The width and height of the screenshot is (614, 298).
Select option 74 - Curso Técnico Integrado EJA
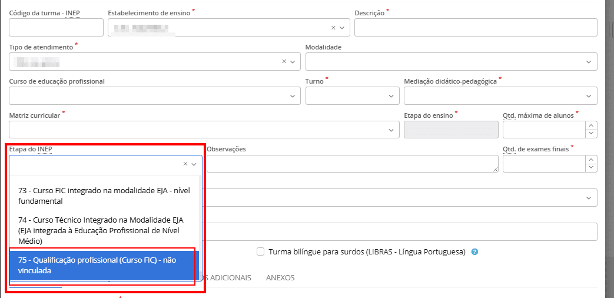[x=104, y=230]
